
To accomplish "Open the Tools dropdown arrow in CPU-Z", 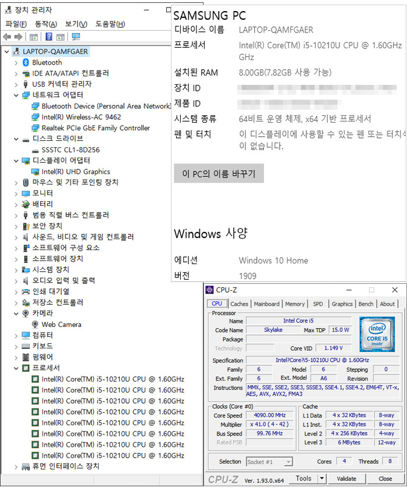I will coord(322,478).
